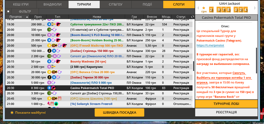Open ТУРНІРНЕ ЛОБІ

[226, 104]
